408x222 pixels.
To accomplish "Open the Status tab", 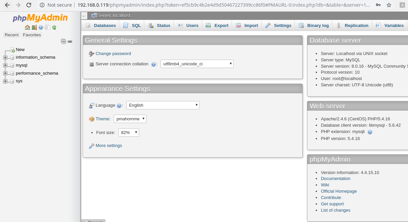I will (159, 26).
